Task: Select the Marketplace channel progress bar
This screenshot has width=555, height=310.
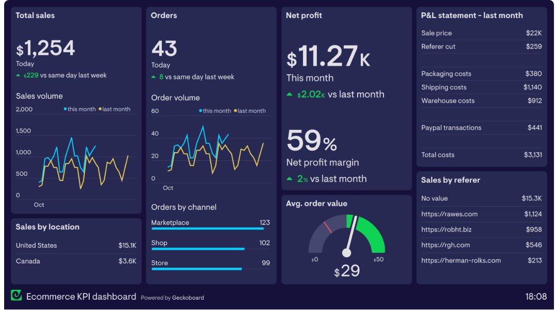Action: (207, 229)
